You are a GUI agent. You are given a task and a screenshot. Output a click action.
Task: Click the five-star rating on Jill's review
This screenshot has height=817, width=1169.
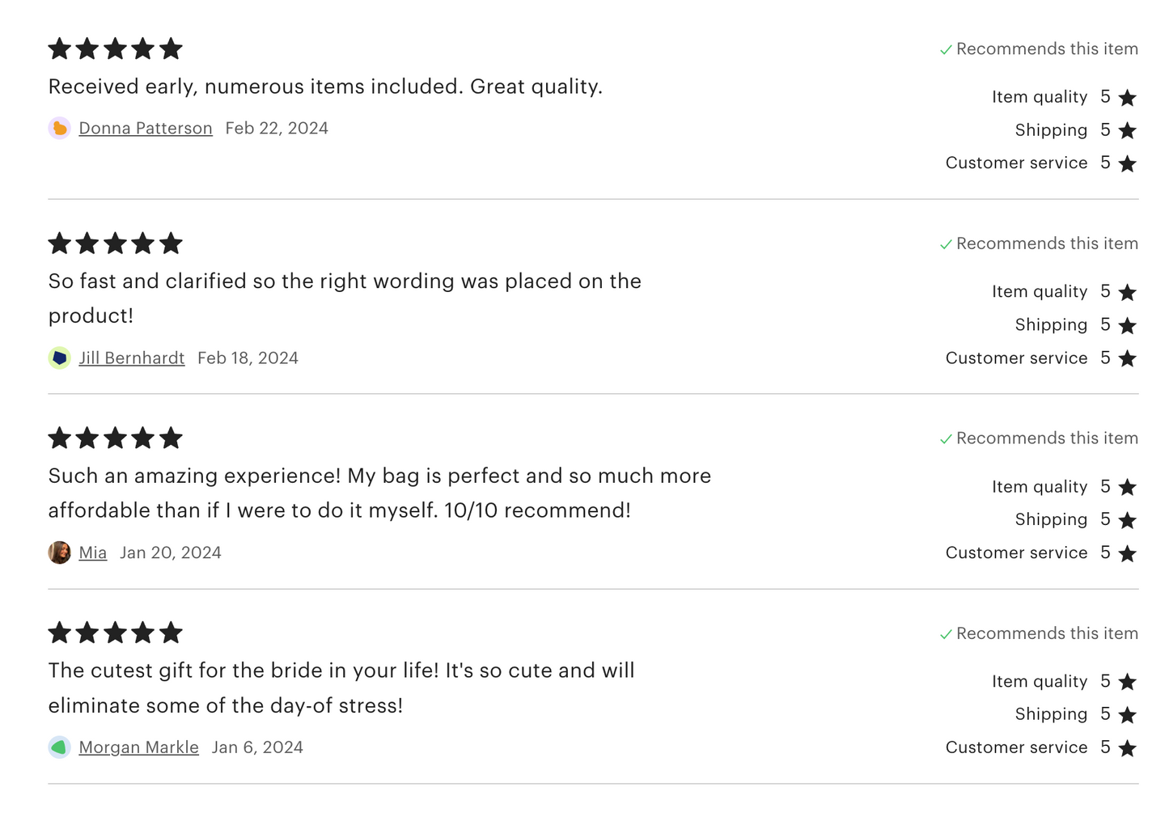(115, 243)
